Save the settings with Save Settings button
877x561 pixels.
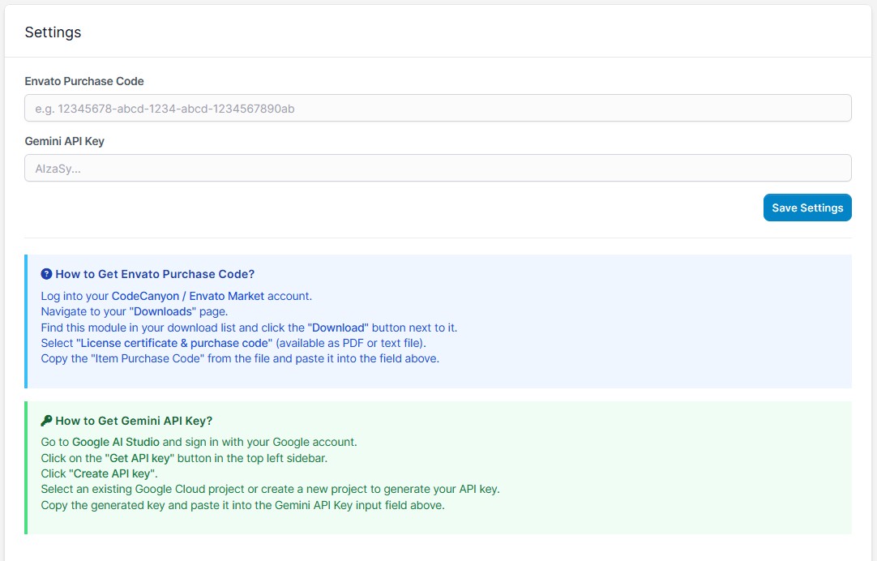pos(807,208)
